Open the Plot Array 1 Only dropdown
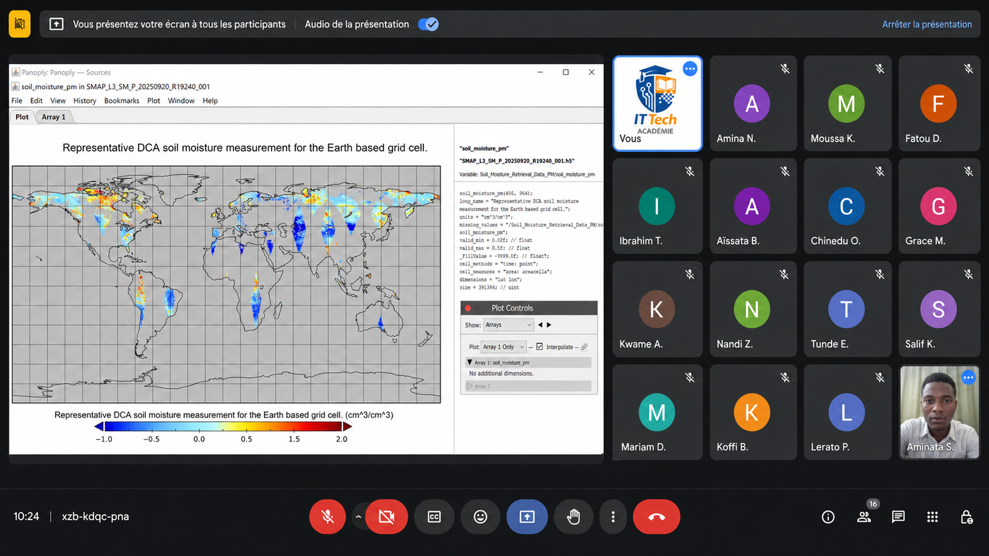The height and width of the screenshot is (556, 989). [504, 347]
